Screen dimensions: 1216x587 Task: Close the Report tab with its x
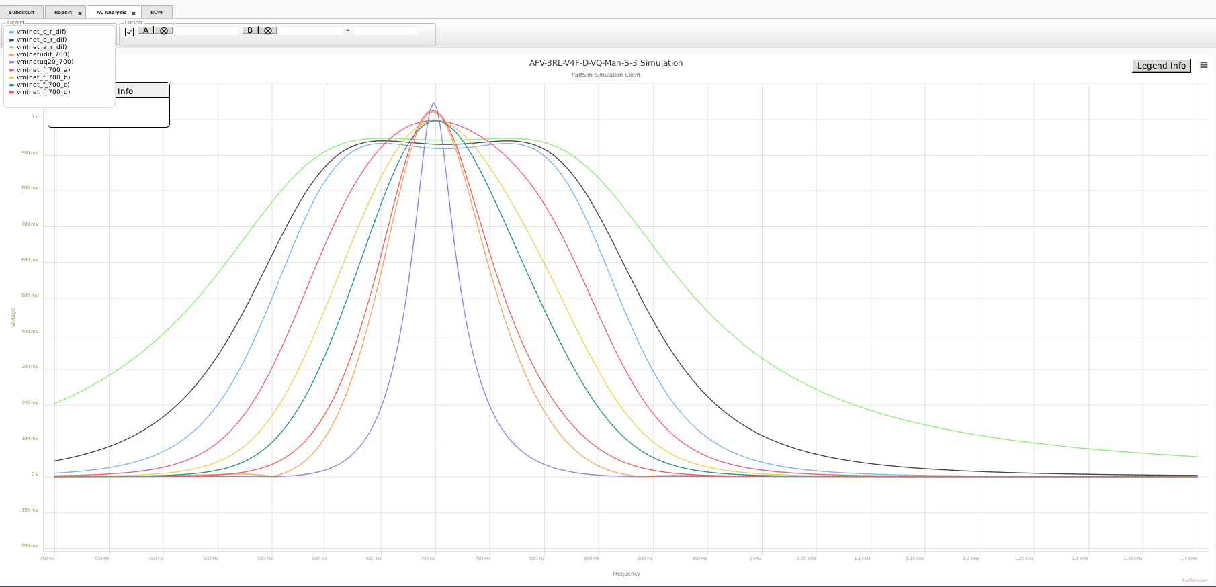[80, 13]
